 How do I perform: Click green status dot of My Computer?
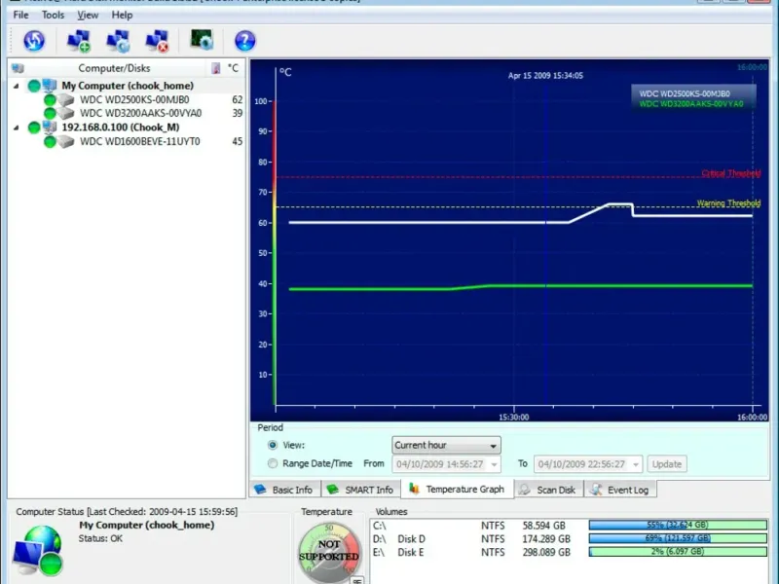pyautogui.click(x=34, y=86)
